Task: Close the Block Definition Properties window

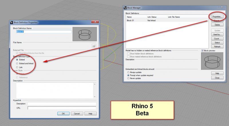Action: point(95,22)
